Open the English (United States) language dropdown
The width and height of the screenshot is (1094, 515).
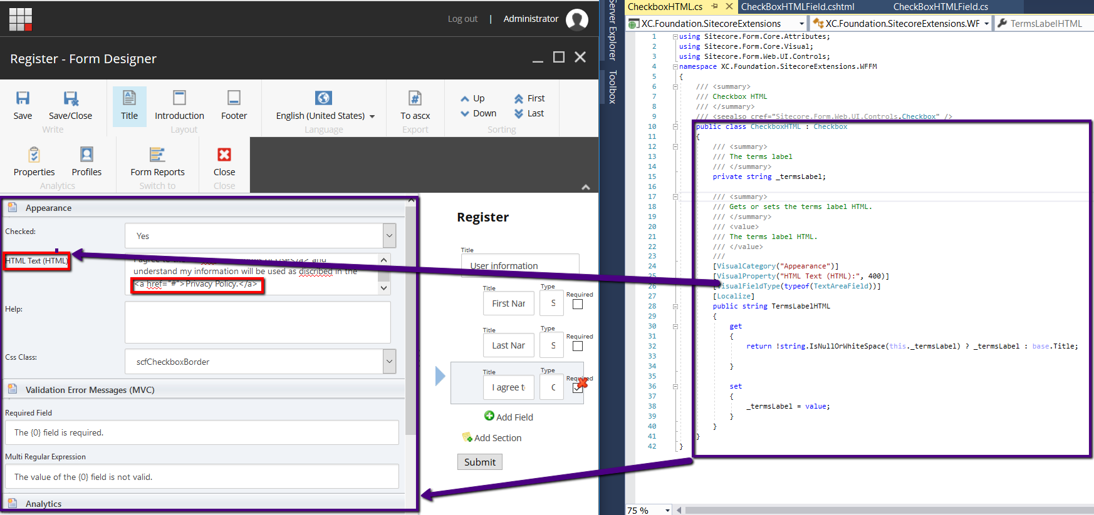(x=372, y=116)
